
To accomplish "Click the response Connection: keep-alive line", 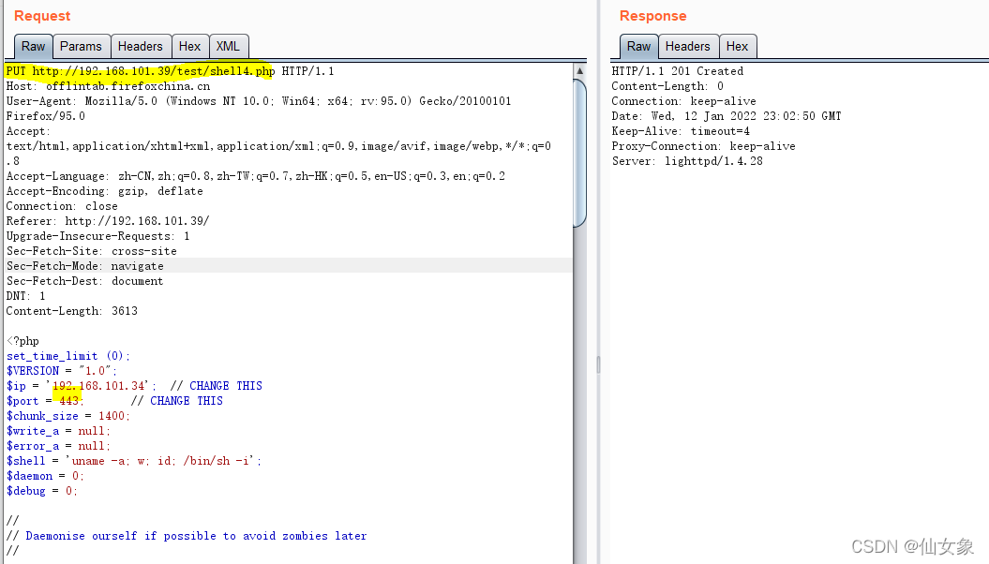I will click(683, 101).
